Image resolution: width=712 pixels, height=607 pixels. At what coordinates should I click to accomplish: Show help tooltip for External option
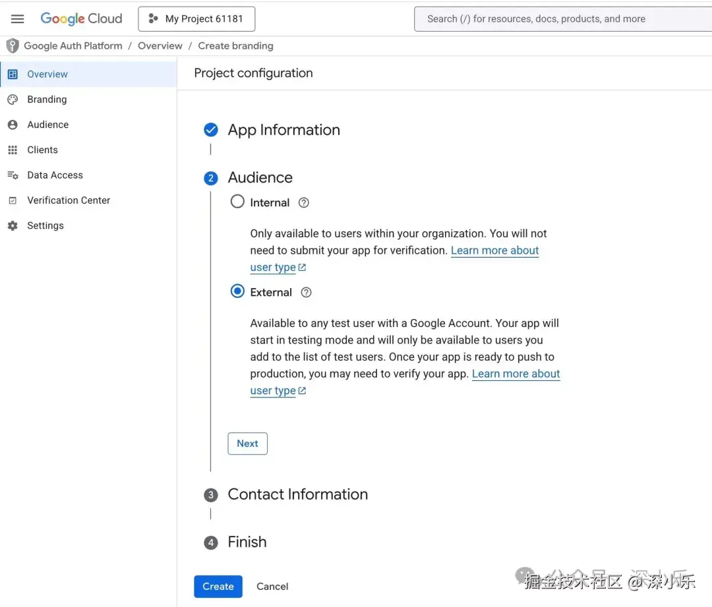(306, 293)
